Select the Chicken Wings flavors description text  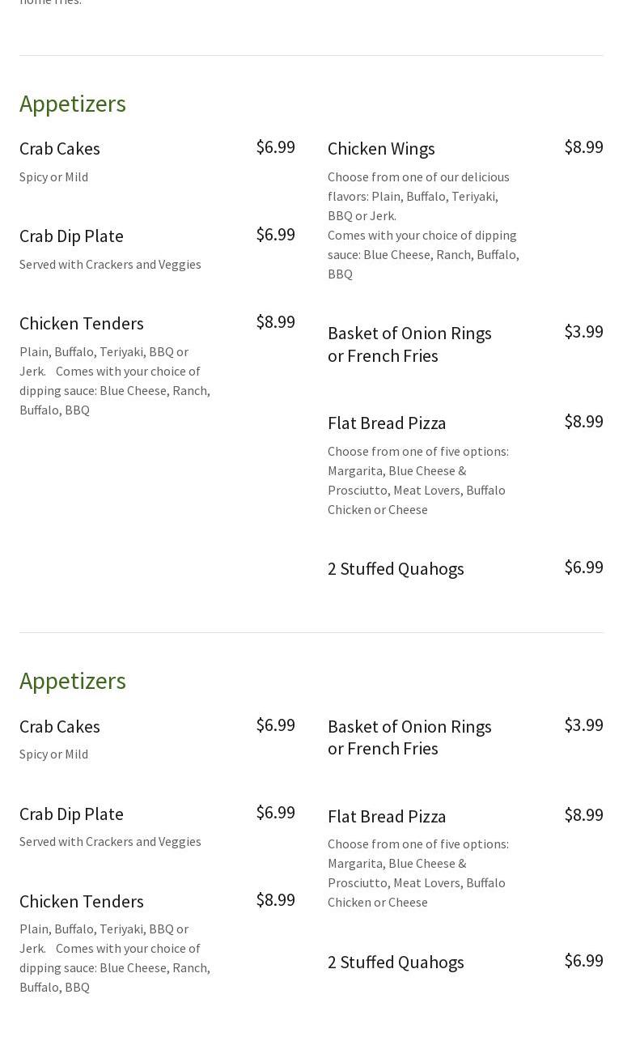point(423,225)
